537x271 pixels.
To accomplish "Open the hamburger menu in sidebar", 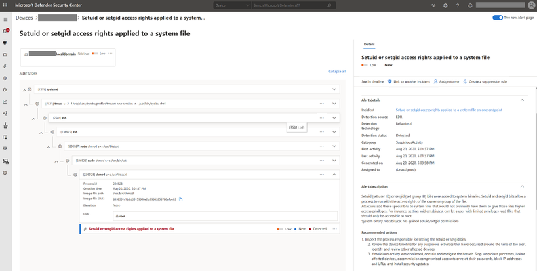I will [5, 19].
